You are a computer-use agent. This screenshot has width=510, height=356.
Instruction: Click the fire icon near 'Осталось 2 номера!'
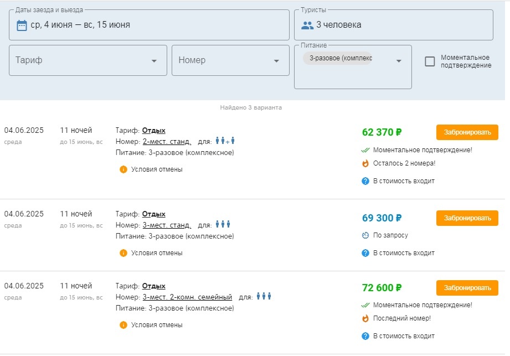coord(365,163)
